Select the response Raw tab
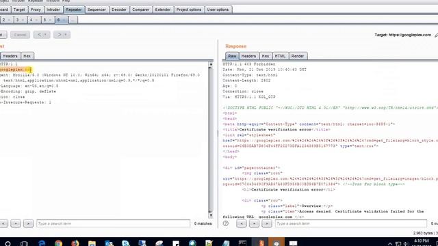 tap(232, 56)
